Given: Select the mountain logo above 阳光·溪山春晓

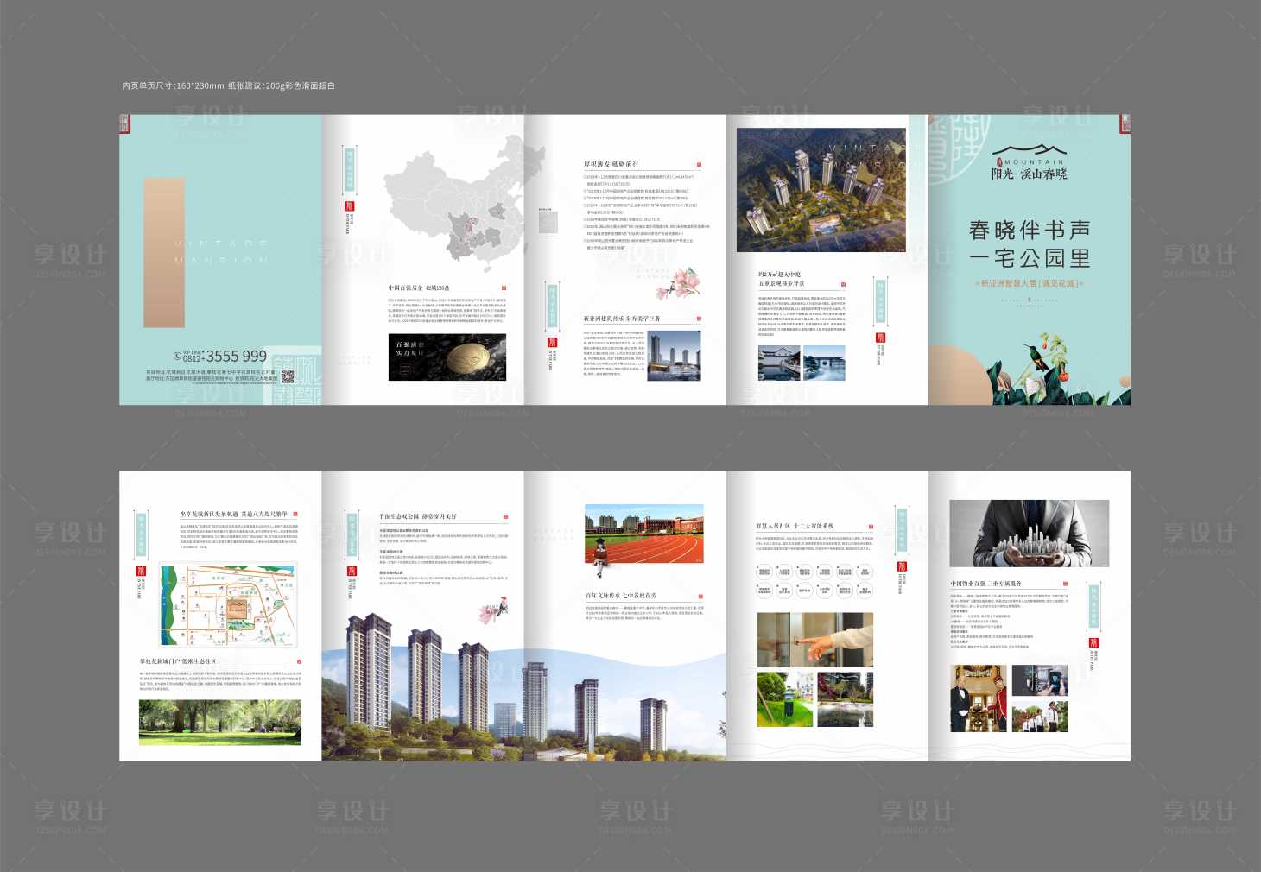Looking at the screenshot, I should tap(1029, 151).
